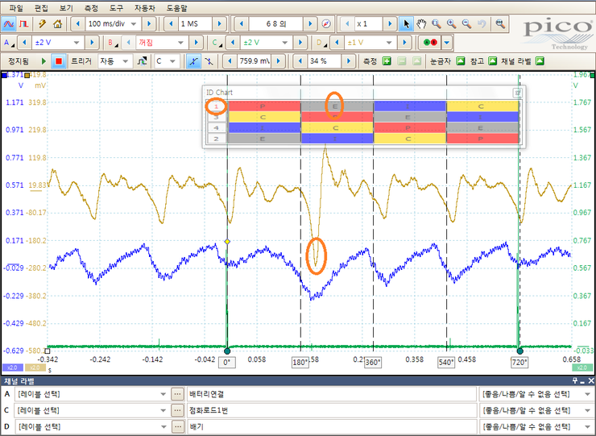Click the 배기 description field

click(x=332, y=427)
